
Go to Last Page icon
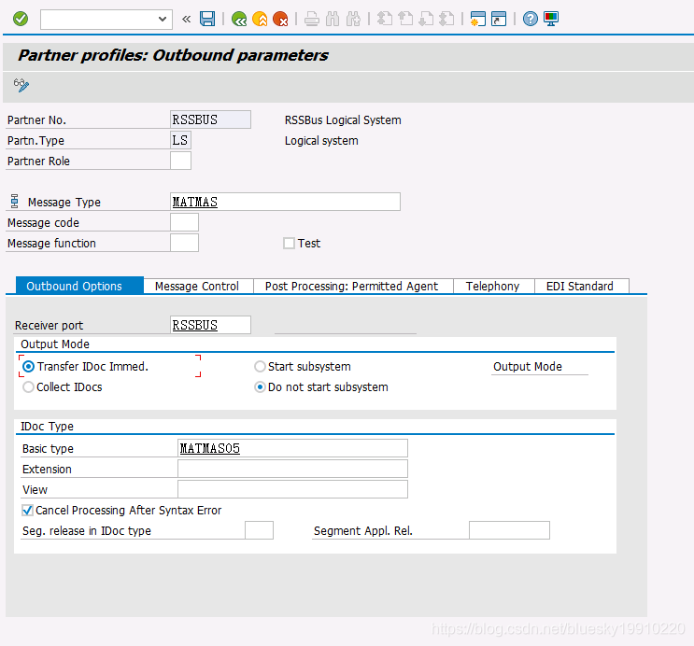pyautogui.click(x=446, y=19)
